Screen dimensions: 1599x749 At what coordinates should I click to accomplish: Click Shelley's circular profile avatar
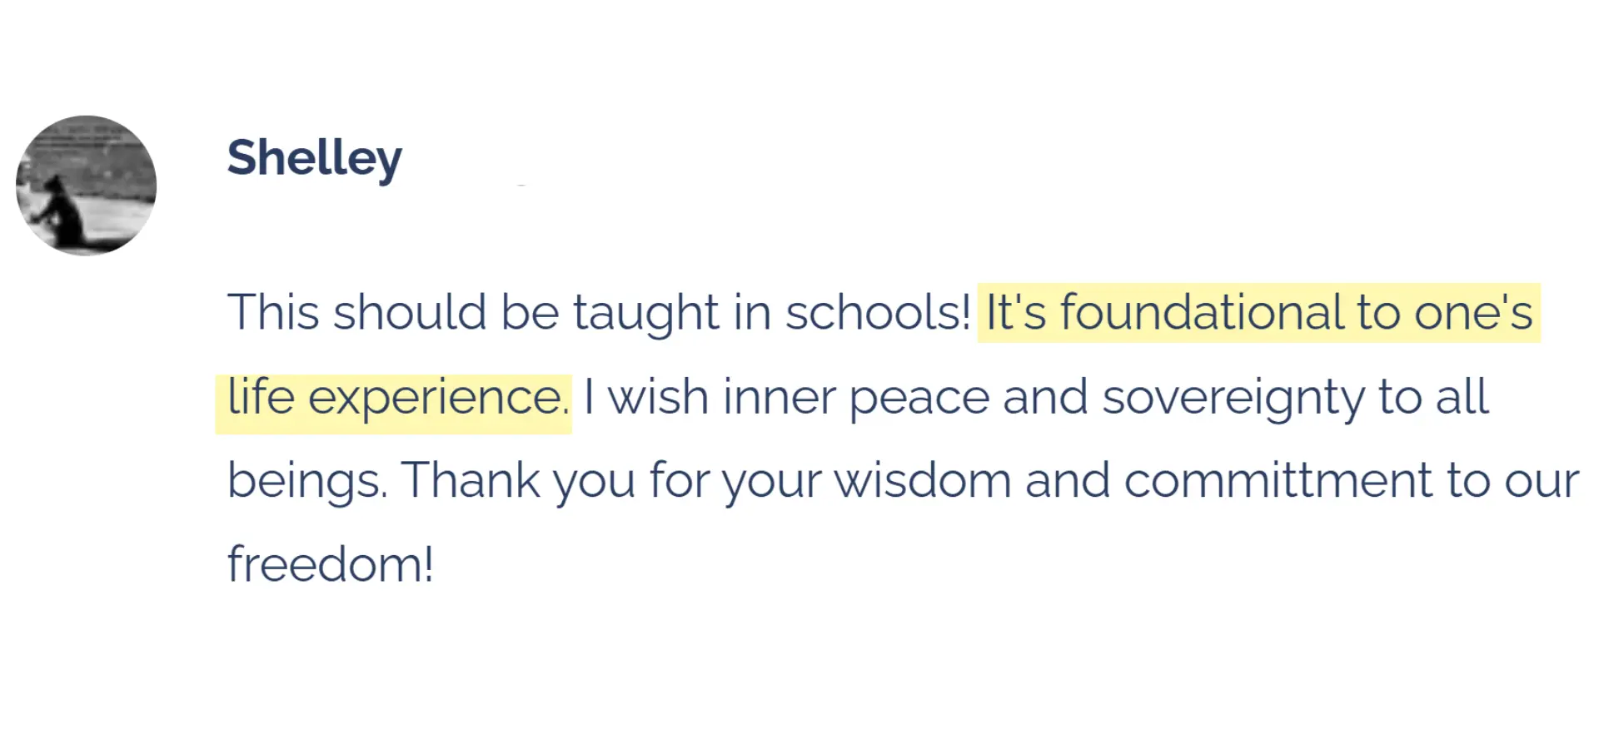click(x=86, y=185)
